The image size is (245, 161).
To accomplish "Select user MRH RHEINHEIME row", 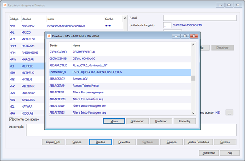I will (27, 53).
